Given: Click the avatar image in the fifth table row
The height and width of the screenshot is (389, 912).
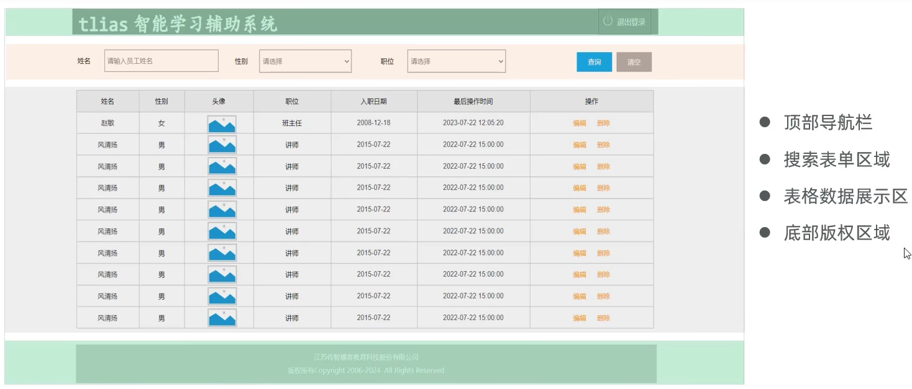Looking at the screenshot, I should [222, 210].
